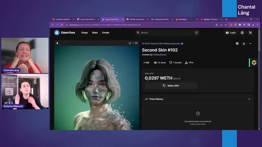Collapse the Price History section chevron
262x147 pixels.
pos(249,99)
